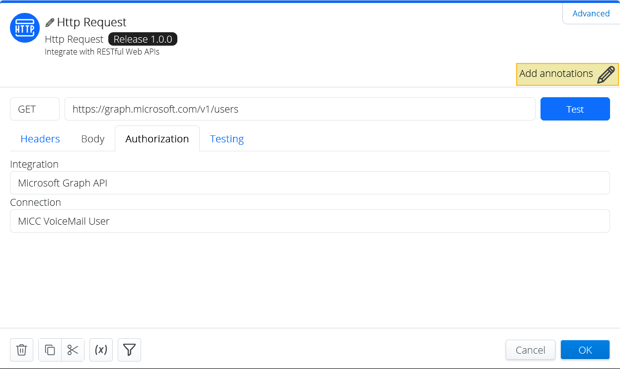The width and height of the screenshot is (620, 369).
Task: Click the blue HTTP activity icon
Action: (x=25, y=28)
